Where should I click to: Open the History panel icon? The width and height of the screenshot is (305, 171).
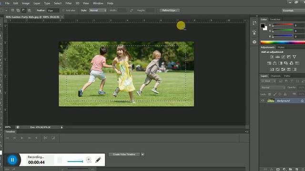(254, 23)
